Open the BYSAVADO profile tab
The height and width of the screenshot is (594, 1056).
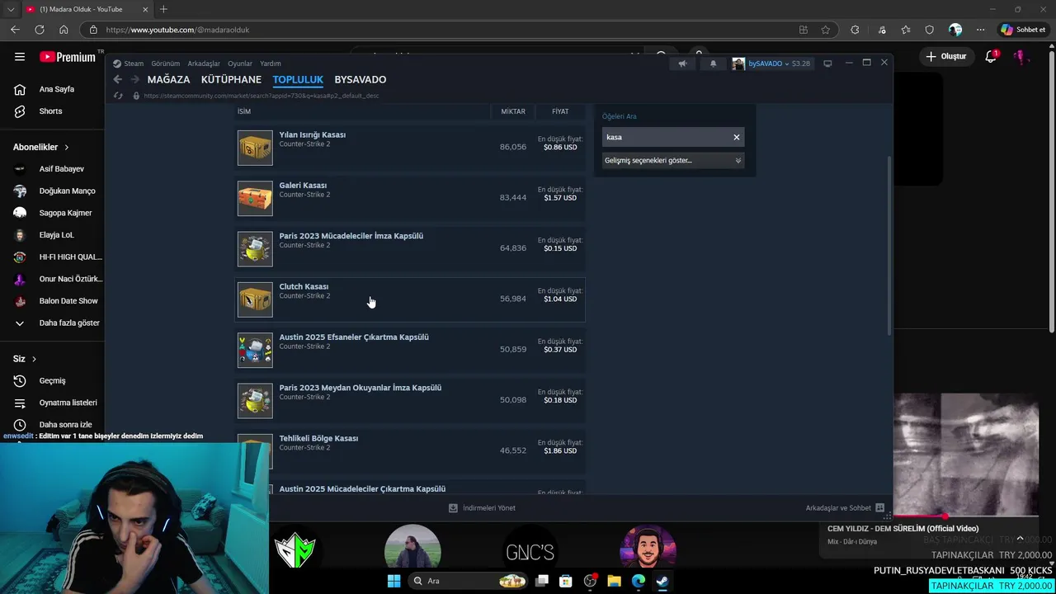coord(361,79)
